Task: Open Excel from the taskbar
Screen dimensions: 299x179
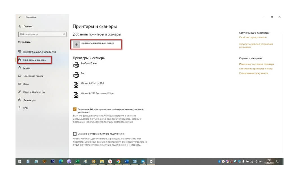Action: coord(77,161)
